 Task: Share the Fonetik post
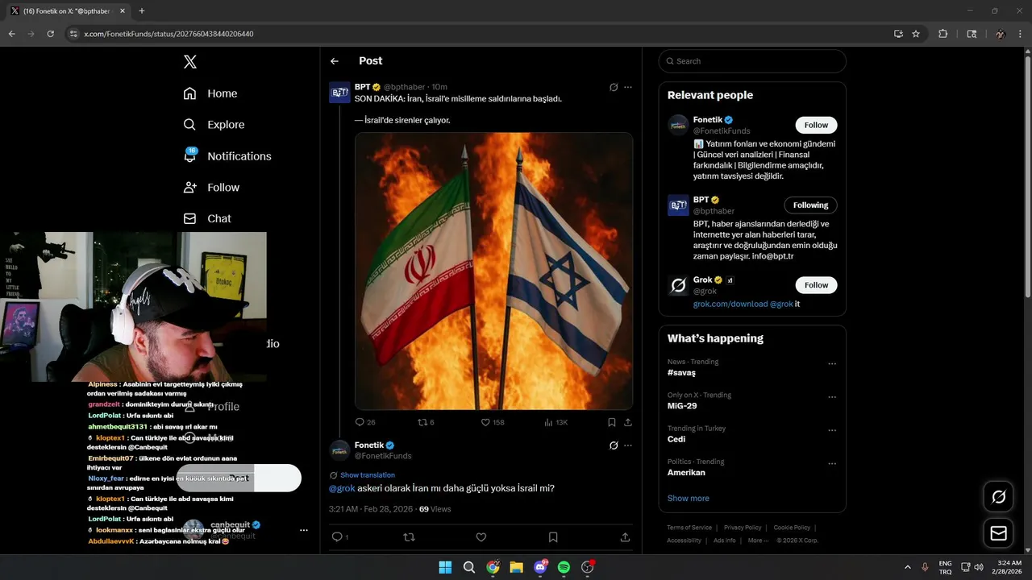click(x=625, y=537)
